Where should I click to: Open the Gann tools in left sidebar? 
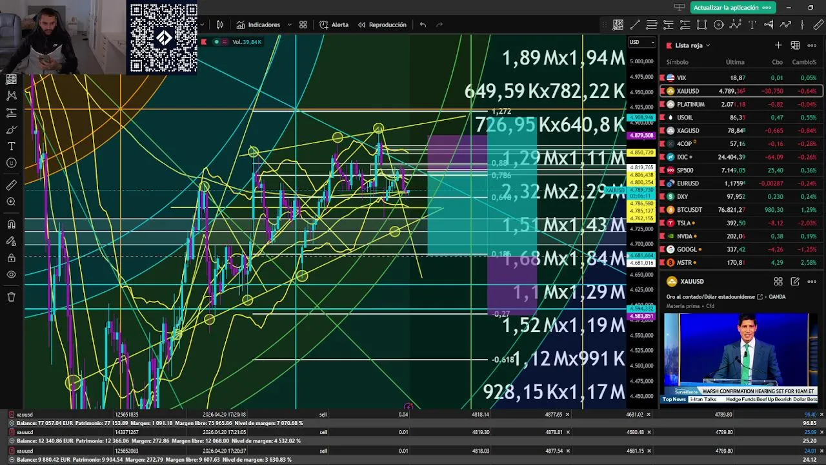click(11, 79)
